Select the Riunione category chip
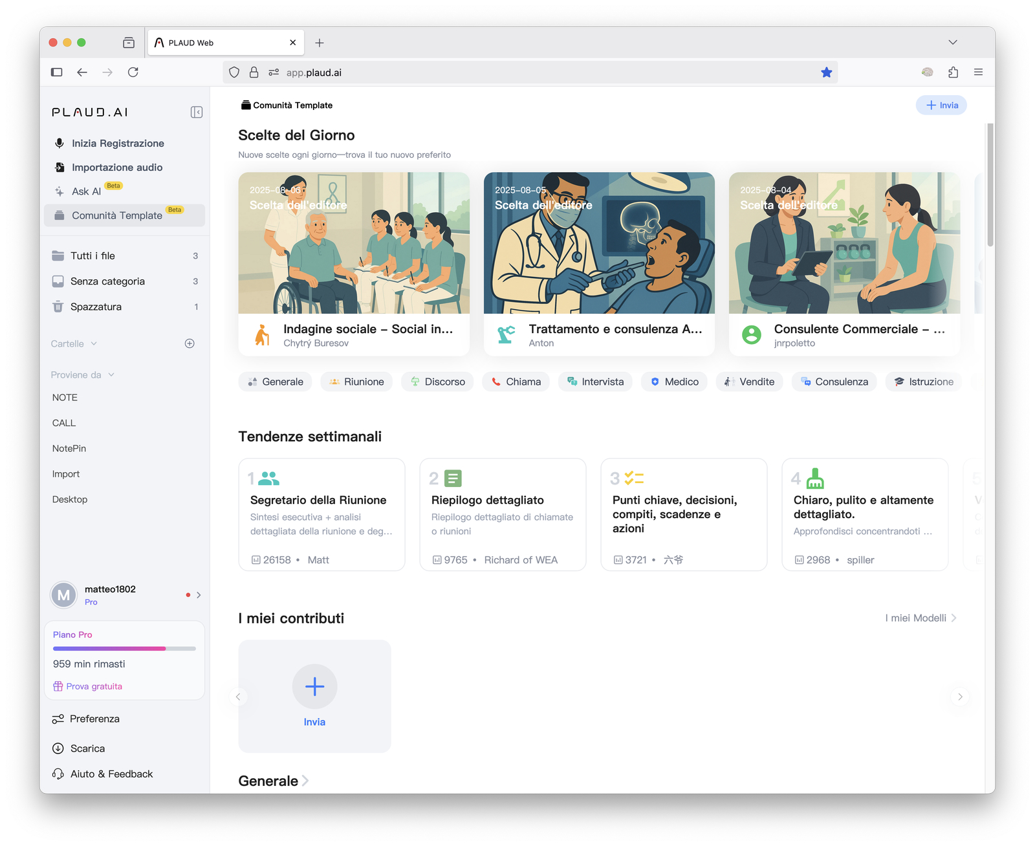This screenshot has height=846, width=1035. [356, 382]
